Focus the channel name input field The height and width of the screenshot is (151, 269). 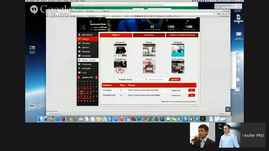(x=158, y=79)
